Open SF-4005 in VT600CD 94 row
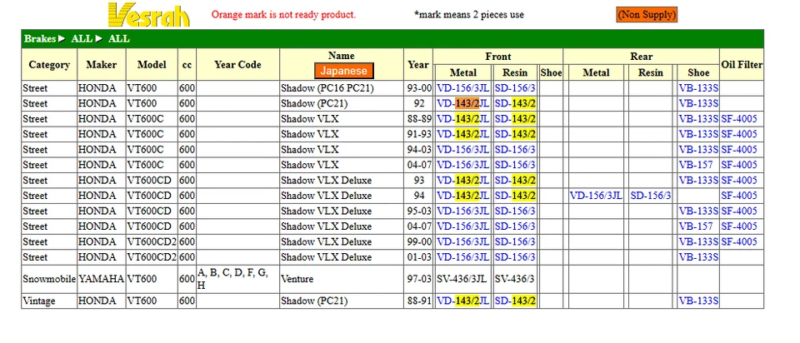 (x=739, y=196)
